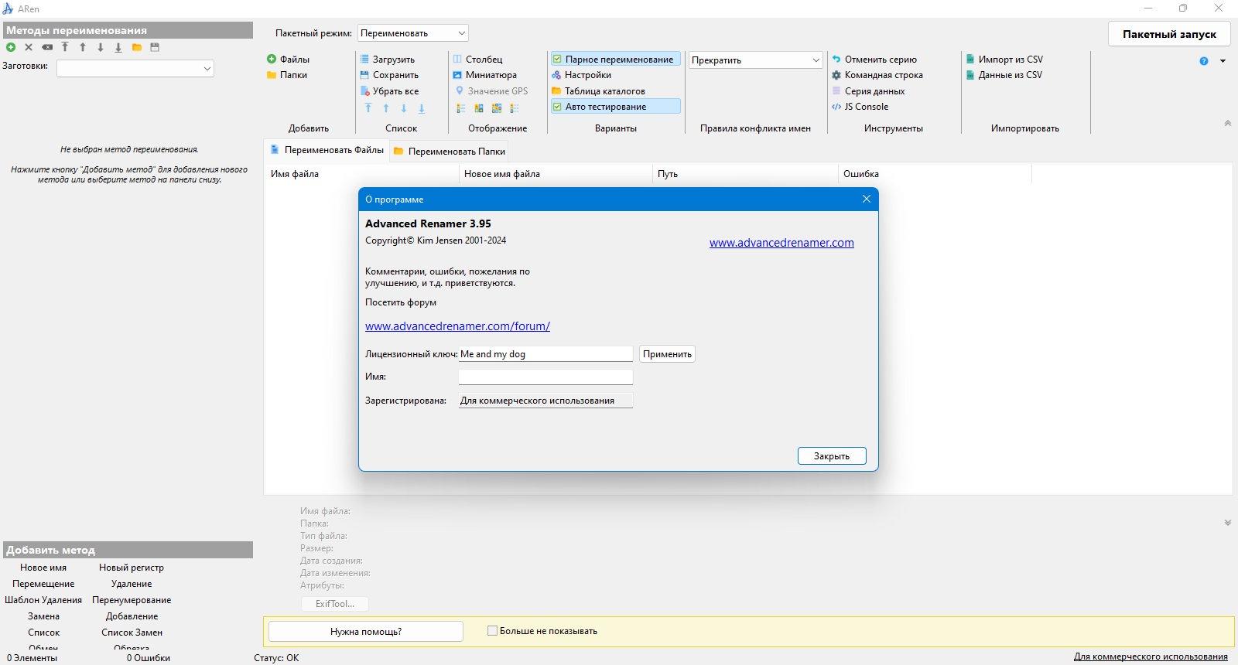This screenshot has height=665, width=1238.
Task: Move list item down with blue arrow
Action: [x=404, y=108]
